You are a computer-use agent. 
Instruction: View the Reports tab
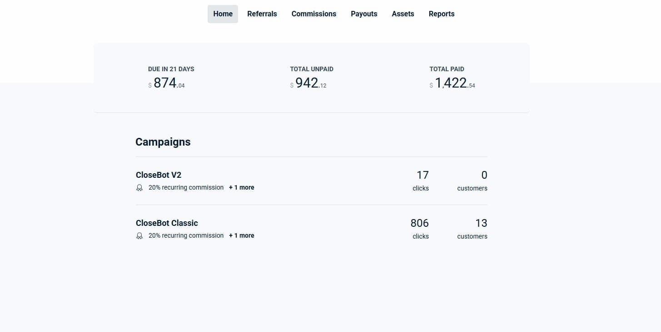tap(441, 14)
